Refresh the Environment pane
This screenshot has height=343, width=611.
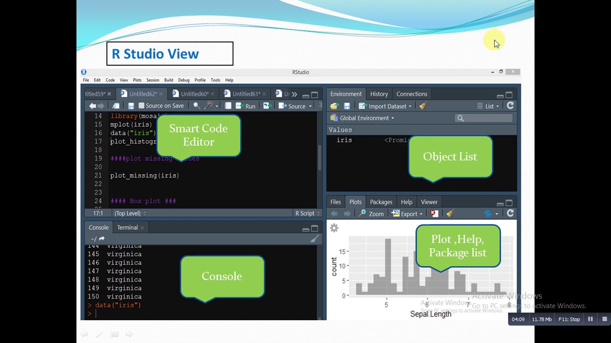pyautogui.click(x=510, y=106)
